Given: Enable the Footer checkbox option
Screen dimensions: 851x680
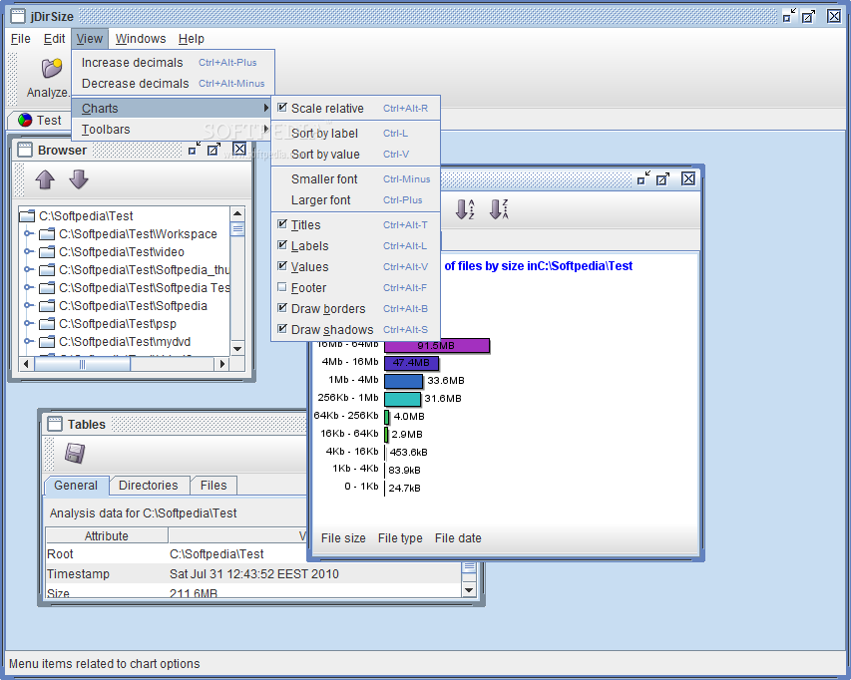Looking at the screenshot, I should 282,287.
